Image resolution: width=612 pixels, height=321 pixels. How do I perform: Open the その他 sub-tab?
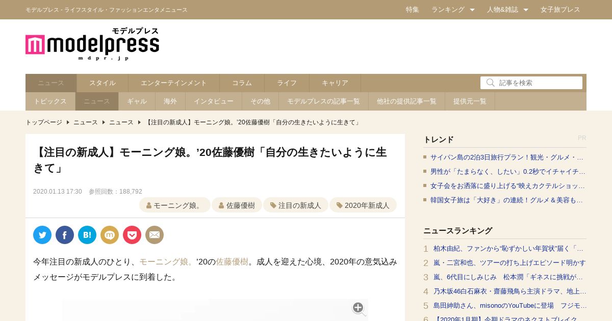click(x=260, y=101)
